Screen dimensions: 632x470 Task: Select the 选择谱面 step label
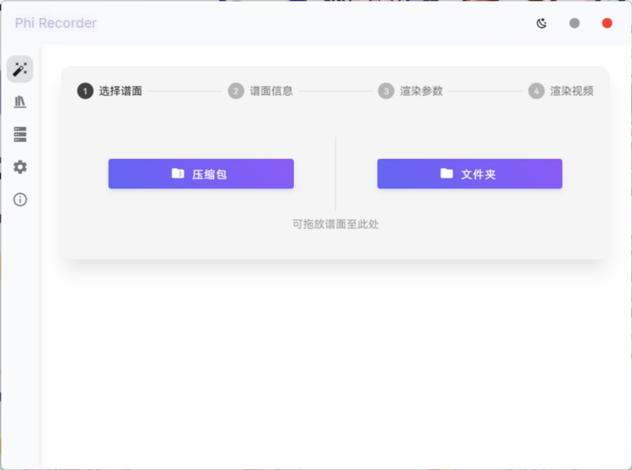tap(120, 91)
